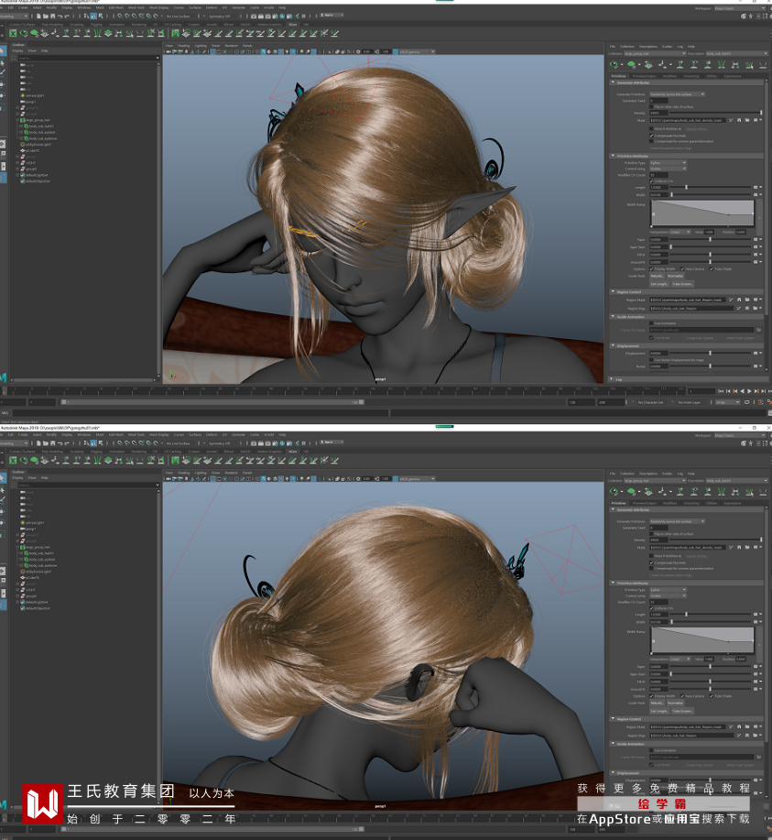The image size is (772, 840).
Task: Open Description dropdown in upper XGen panel
Action: pos(736,53)
